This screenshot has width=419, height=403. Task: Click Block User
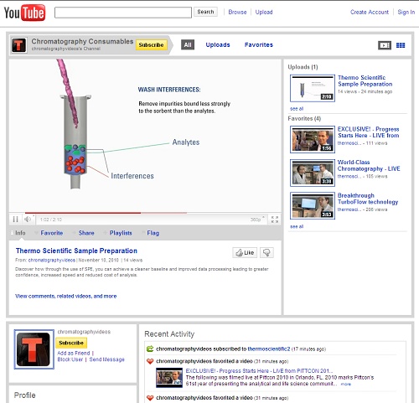pyautogui.click(x=70, y=359)
